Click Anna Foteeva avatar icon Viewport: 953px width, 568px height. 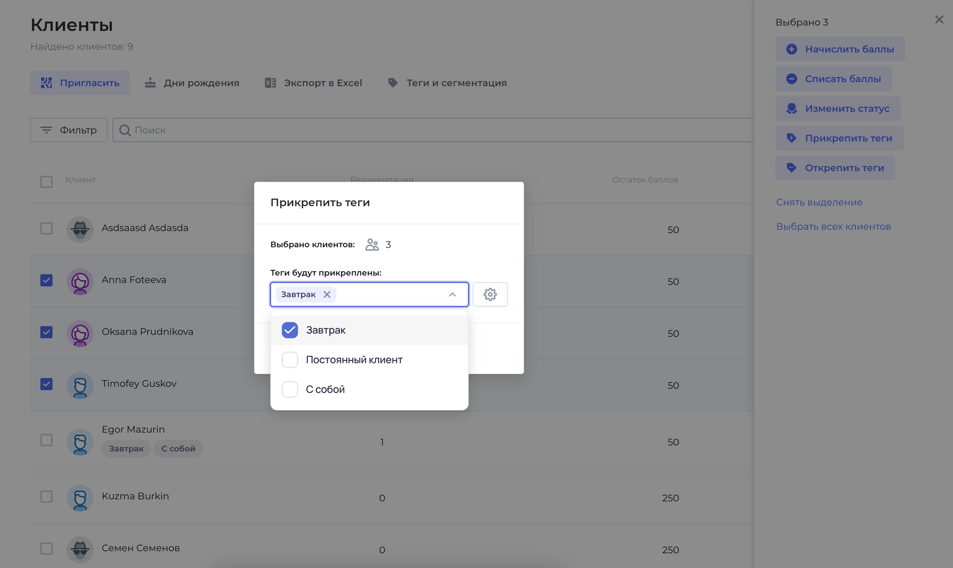click(80, 281)
